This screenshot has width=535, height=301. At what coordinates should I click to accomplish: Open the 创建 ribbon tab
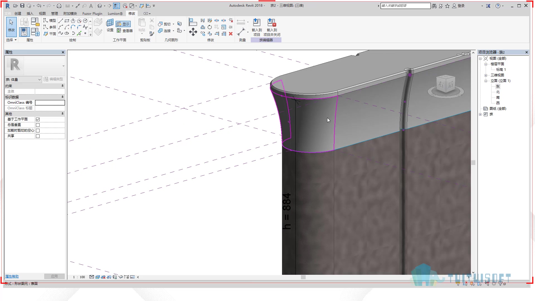pyautogui.click(x=18, y=13)
